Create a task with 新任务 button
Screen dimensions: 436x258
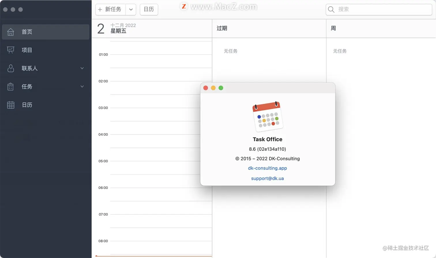(x=110, y=10)
